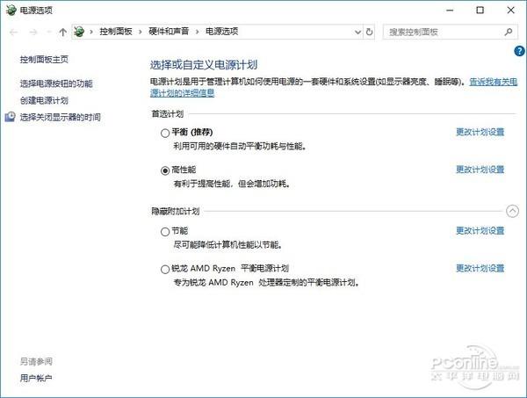Click the search magnifier icon
The width and height of the screenshot is (527, 398).
(x=509, y=32)
